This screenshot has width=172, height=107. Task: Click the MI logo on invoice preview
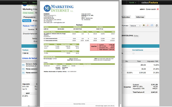(x=48, y=8)
